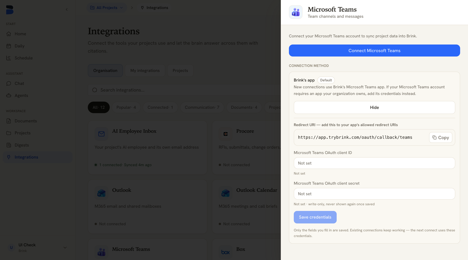Switch to the Projects tab
Viewport: 468px width, 260px height.
coord(180,70)
